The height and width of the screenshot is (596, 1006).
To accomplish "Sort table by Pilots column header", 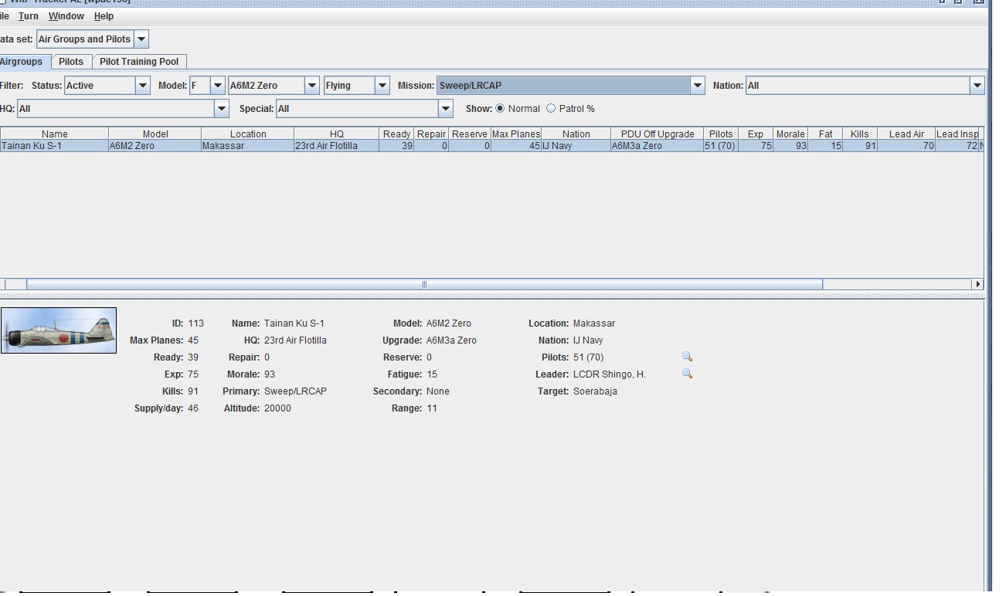I will tap(721, 134).
